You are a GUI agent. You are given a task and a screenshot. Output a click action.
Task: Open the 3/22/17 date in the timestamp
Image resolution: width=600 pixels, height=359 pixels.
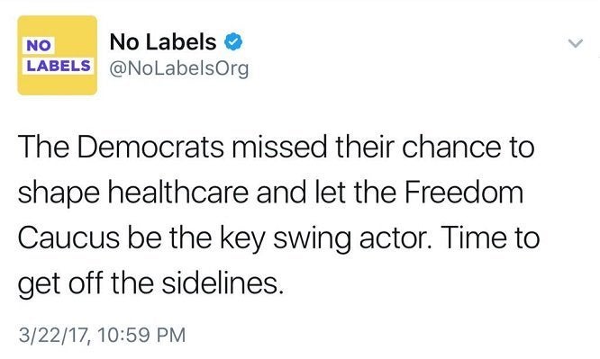click(54, 335)
